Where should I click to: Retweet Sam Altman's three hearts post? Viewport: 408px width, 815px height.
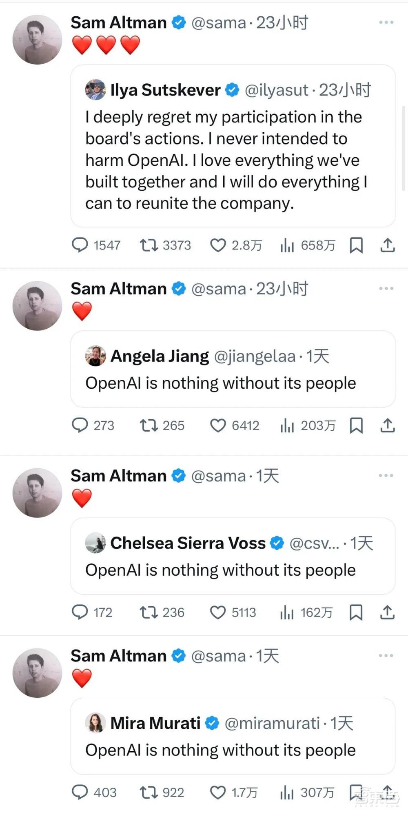pos(149,245)
